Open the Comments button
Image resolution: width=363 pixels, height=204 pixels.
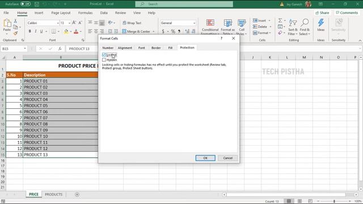[x=347, y=12]
